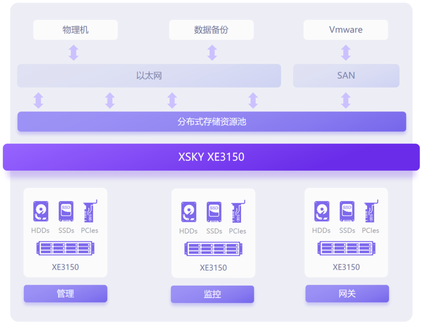Select the Vmware box
The image size is (423, 330).
tap(346, 30)
